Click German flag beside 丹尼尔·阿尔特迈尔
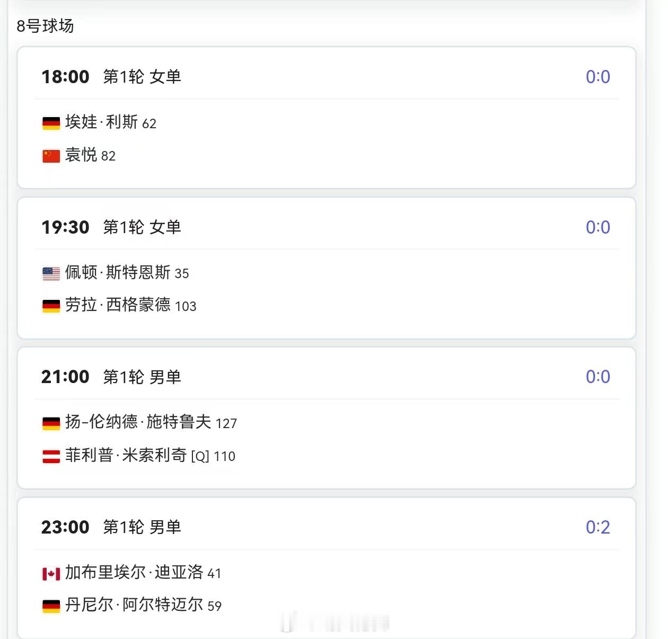 click(51, 606)
